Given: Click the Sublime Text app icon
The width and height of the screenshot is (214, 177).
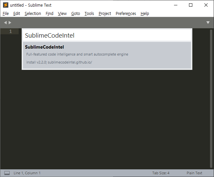Looking at the screenshot, I should (x=6, y=5).
